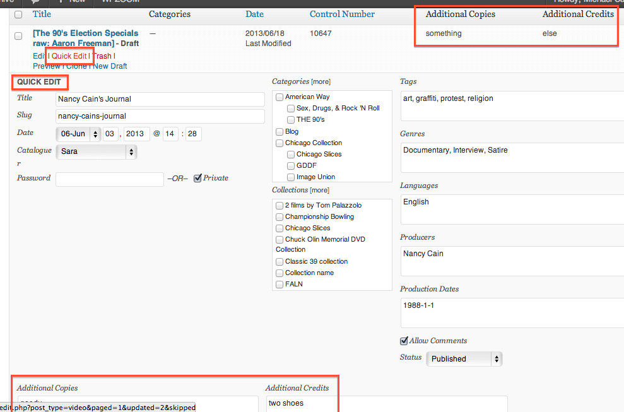Viewport: 624px width, 412px height.
Task: Check the select-all checkbox beside Title header
Action: 18,15
